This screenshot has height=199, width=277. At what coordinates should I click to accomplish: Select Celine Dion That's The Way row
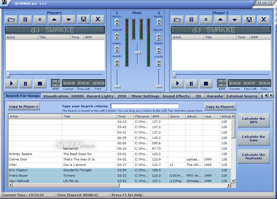[x=120, y=159]
